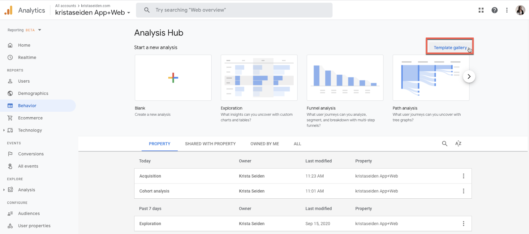Screen dimensions: 529x234
Task: Expand the Analysis section arrow
Action: point(4,190)
